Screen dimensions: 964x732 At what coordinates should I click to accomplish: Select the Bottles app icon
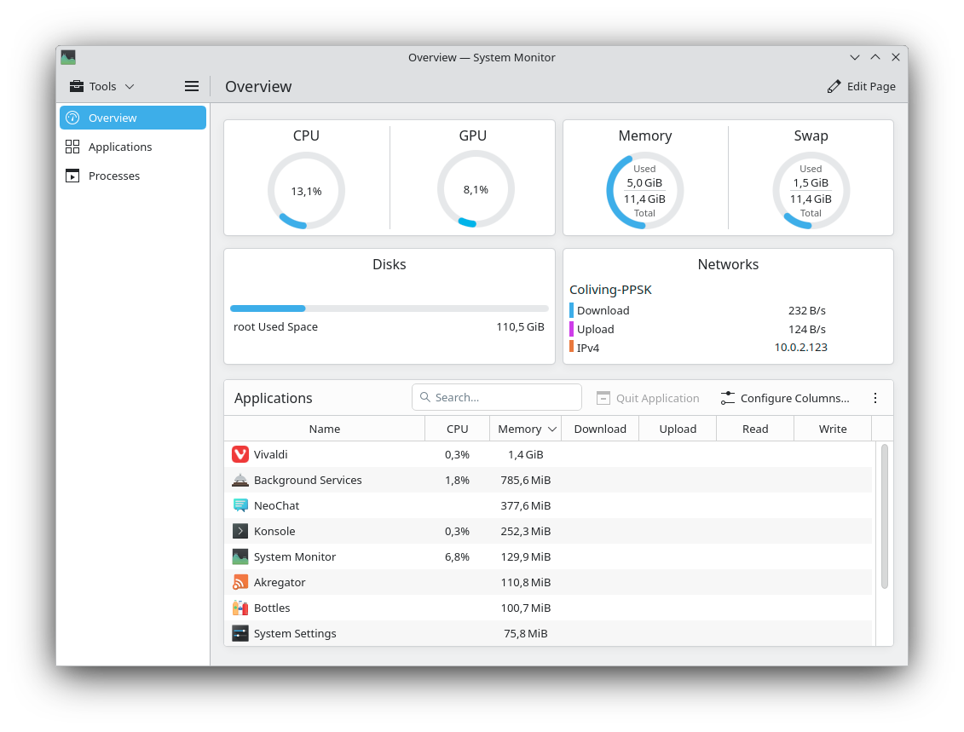pos(240,608)
